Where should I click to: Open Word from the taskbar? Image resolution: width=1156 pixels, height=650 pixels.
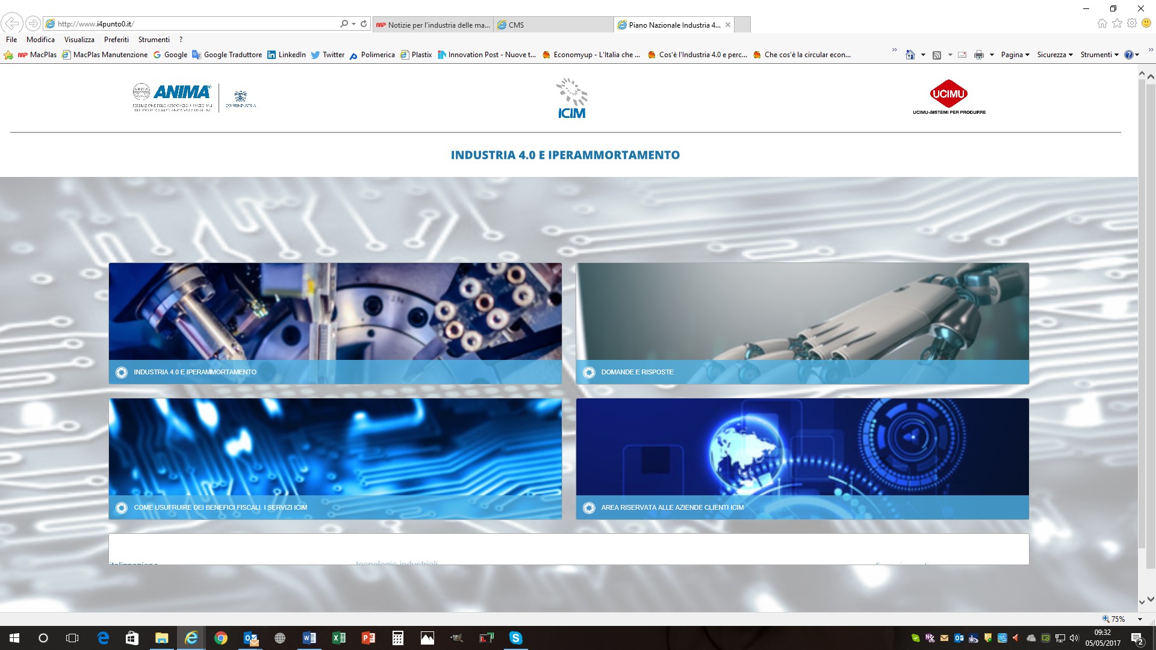coord(309,638)
